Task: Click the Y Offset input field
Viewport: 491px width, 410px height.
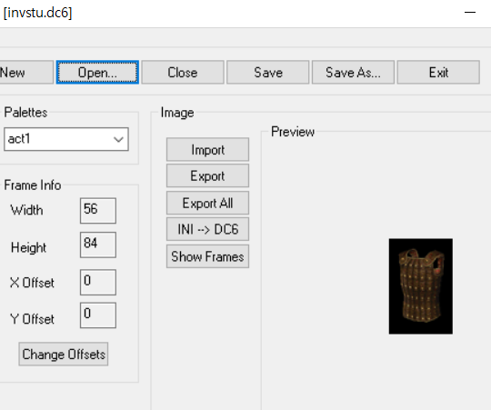Action: 98,315
